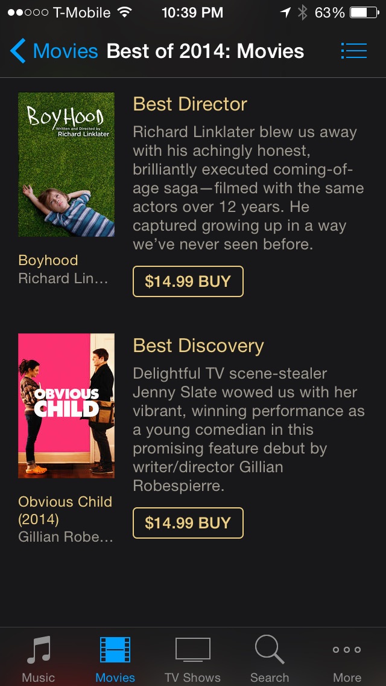Buy Obvious Child for $14.99

pos(188,523)
